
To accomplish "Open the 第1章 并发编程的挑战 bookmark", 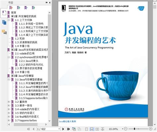I will click(x=24, y=16).
